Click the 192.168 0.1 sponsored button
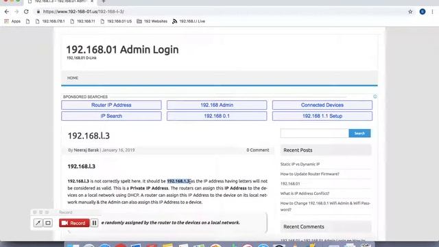 pyautogui.click(x=217, y=116)
